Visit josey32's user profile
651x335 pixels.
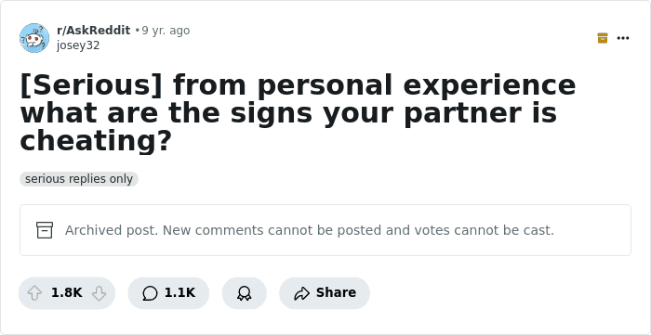pos(78,45)
